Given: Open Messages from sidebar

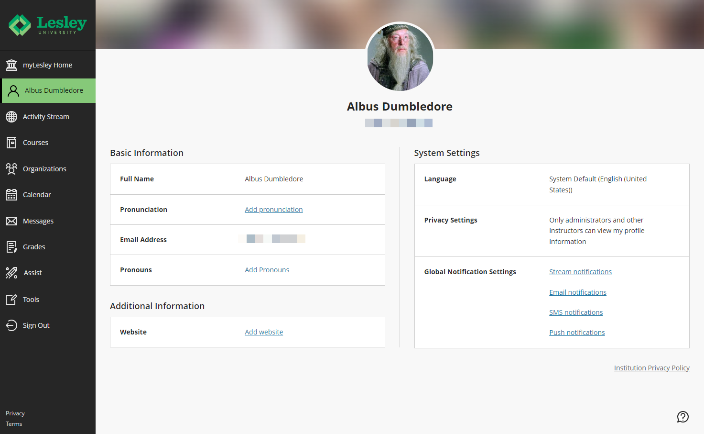Looking at the screenshot, I should point(48,221).
